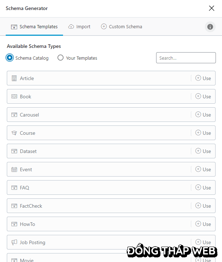Switch to the Import tab
Image resolution: width=222 pixels, height=262 pixels.
pyautogui.click(x=79, y=27)
